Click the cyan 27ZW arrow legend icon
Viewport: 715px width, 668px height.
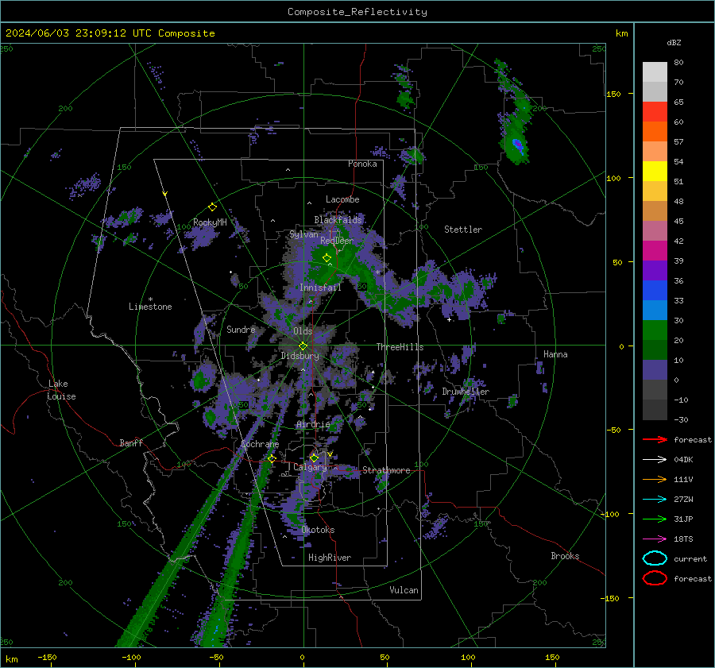click(x=655, y=500)
